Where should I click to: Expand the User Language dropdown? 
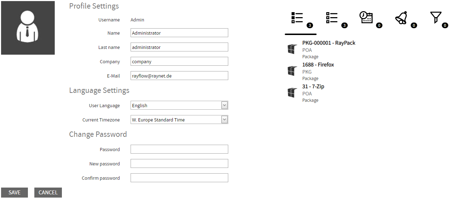click(x=179, y=105)
